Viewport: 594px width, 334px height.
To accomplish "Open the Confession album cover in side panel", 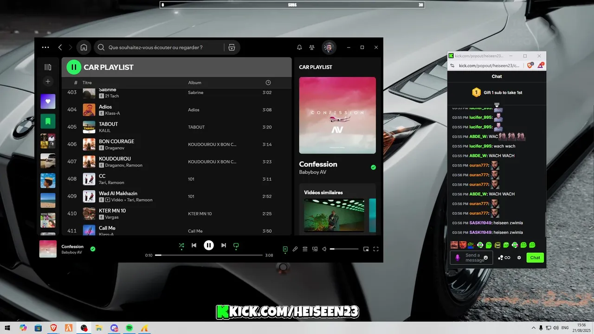I will click(x=337, y=115).
